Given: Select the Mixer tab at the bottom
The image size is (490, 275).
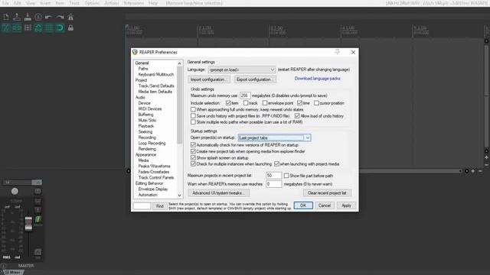Looking at the screenshot, I should pos(13,273).
